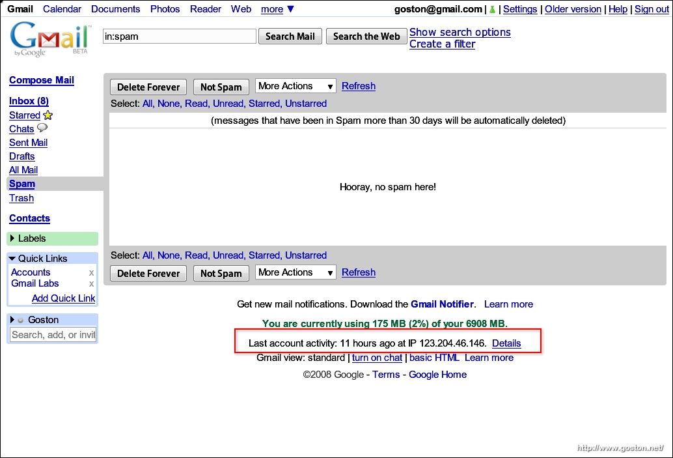Open the Gmail Labs quick link
Viewport: 673px width, 458px height.
coord(34,283)
